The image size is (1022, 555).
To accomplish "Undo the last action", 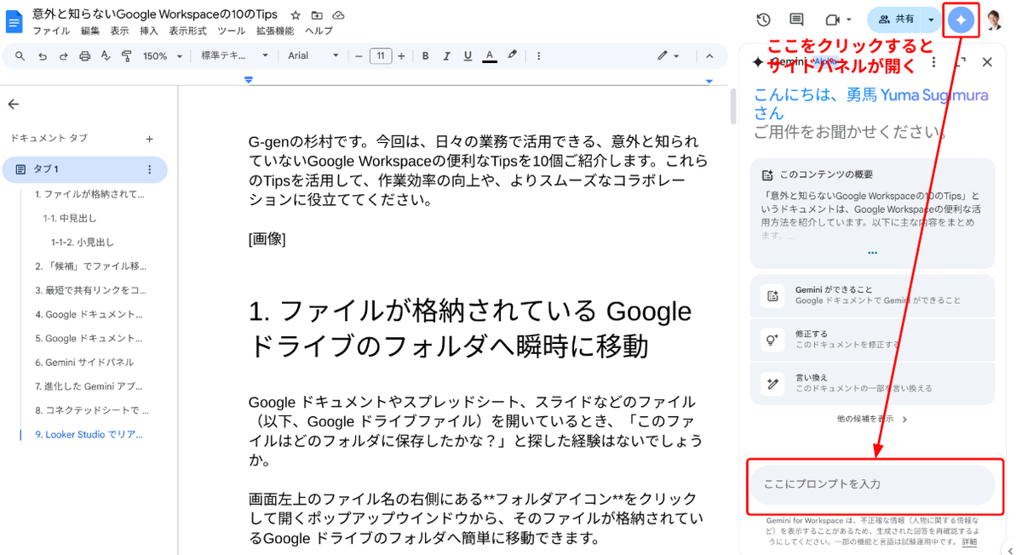I will point(42,56).
